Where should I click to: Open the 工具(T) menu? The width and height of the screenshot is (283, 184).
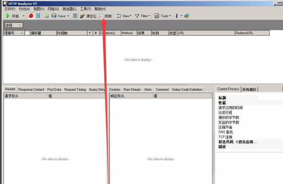coord(84,9)
